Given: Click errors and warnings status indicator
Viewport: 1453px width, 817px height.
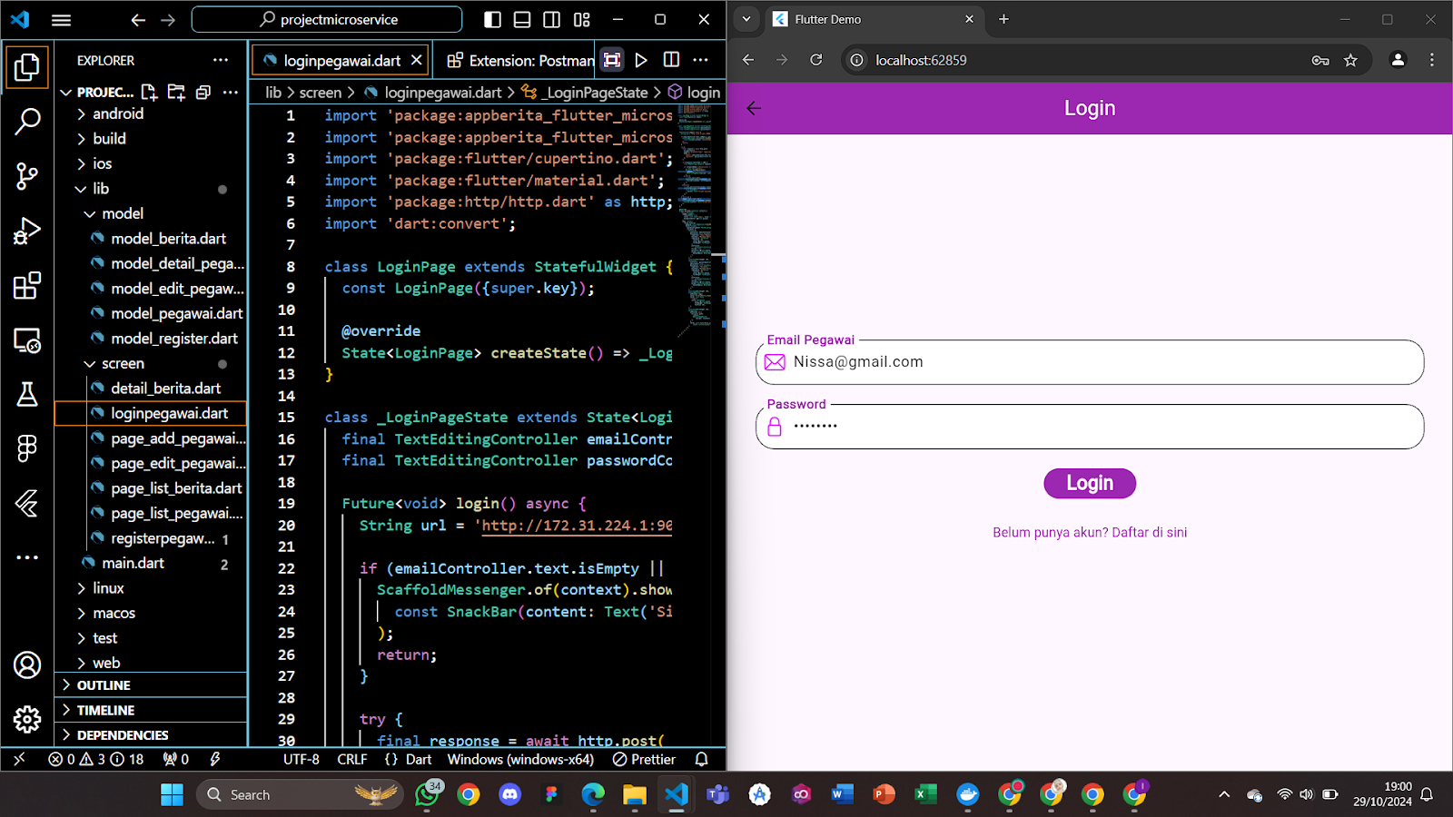Looking at the screenshot, I should [95, 759].
